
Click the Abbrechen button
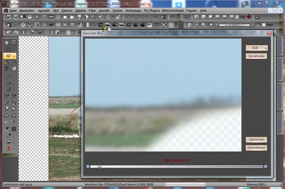256,140
